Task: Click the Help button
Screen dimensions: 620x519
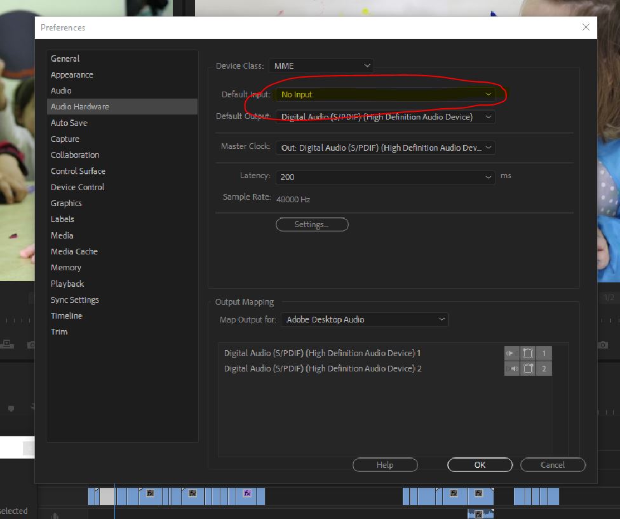Action: click(385, 465)
